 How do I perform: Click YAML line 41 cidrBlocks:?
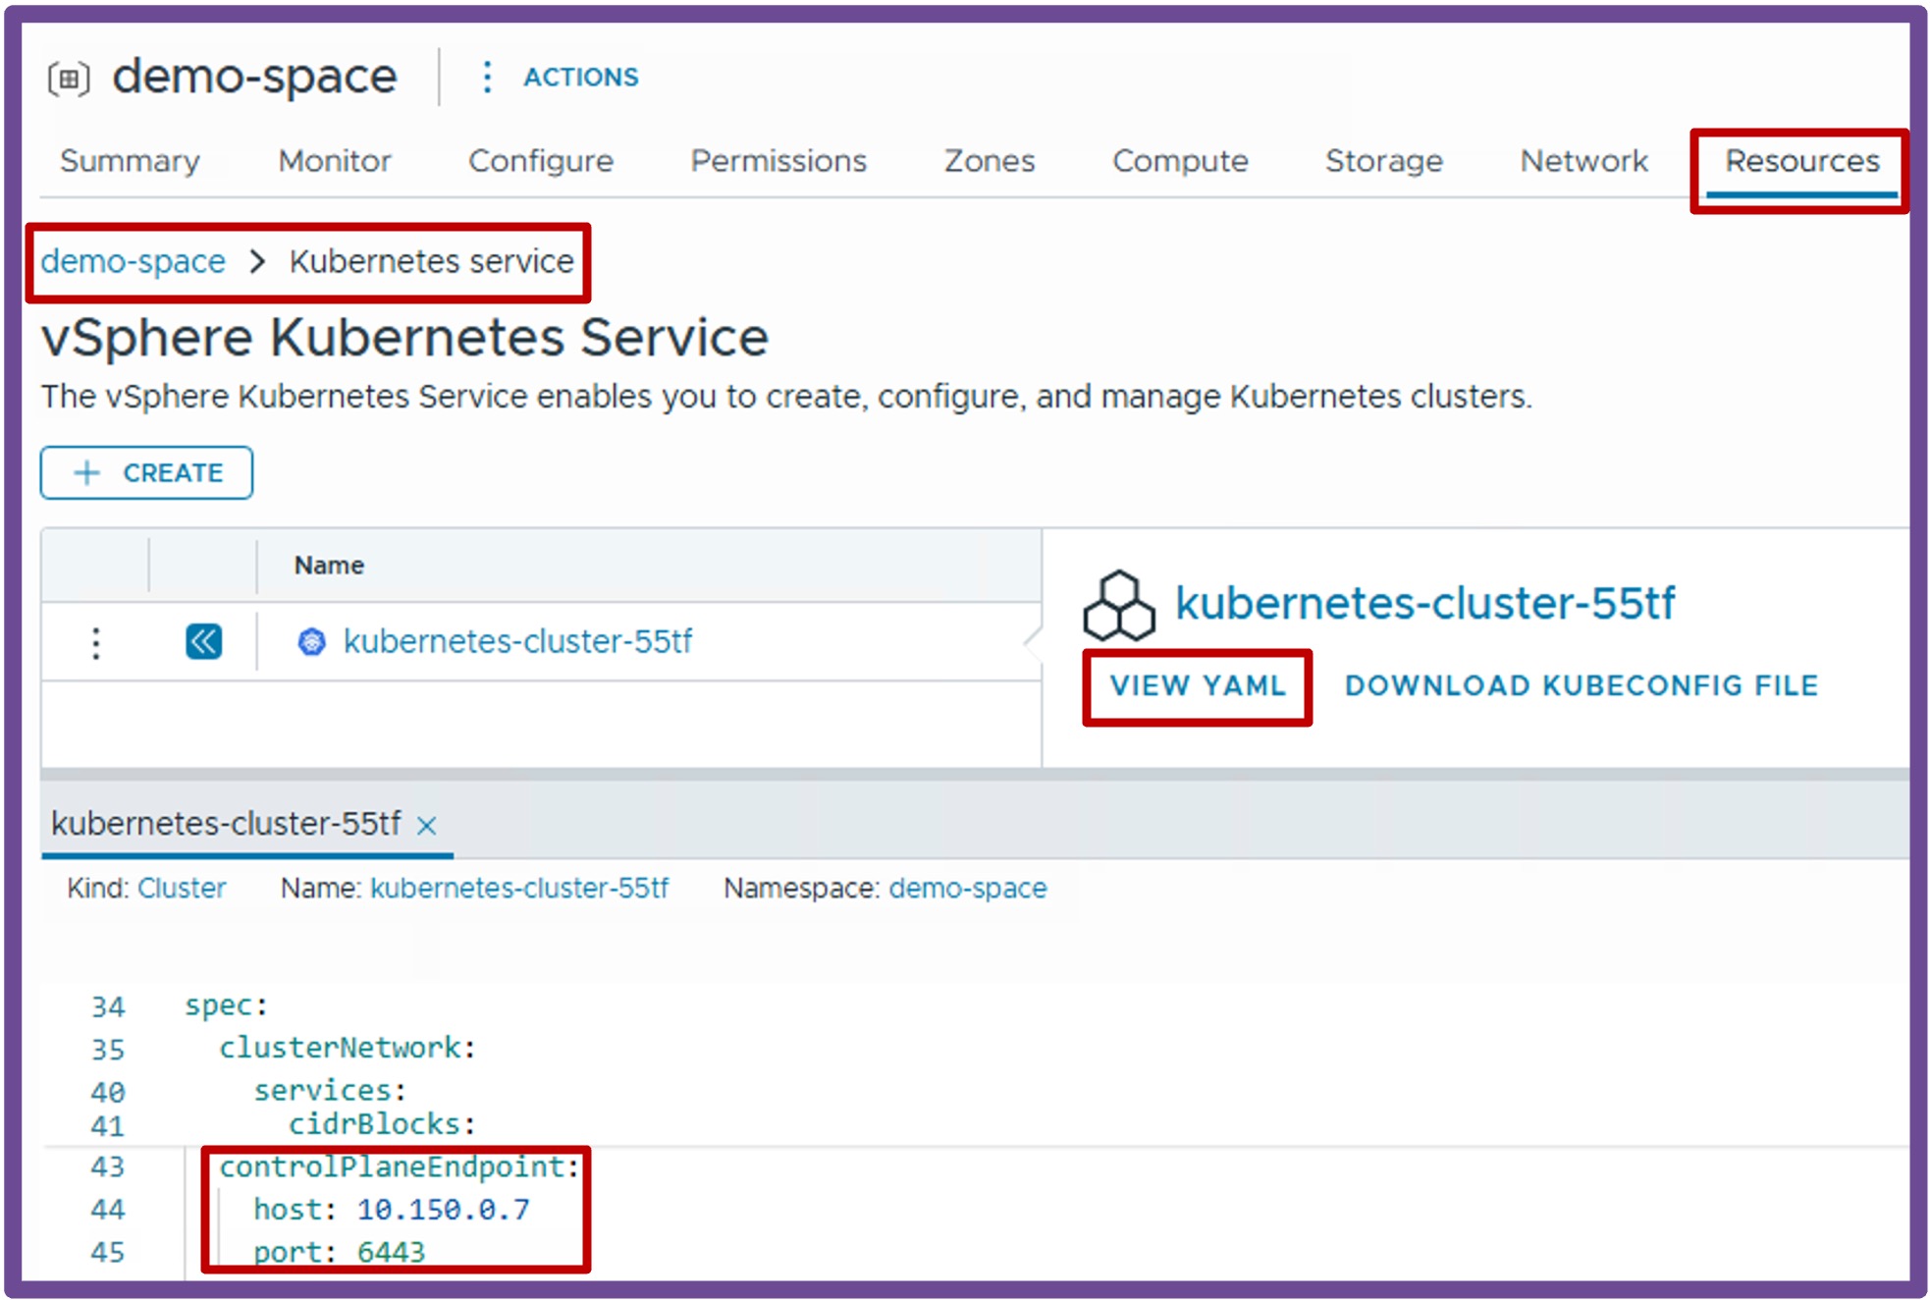click(x=382, y=1123)
